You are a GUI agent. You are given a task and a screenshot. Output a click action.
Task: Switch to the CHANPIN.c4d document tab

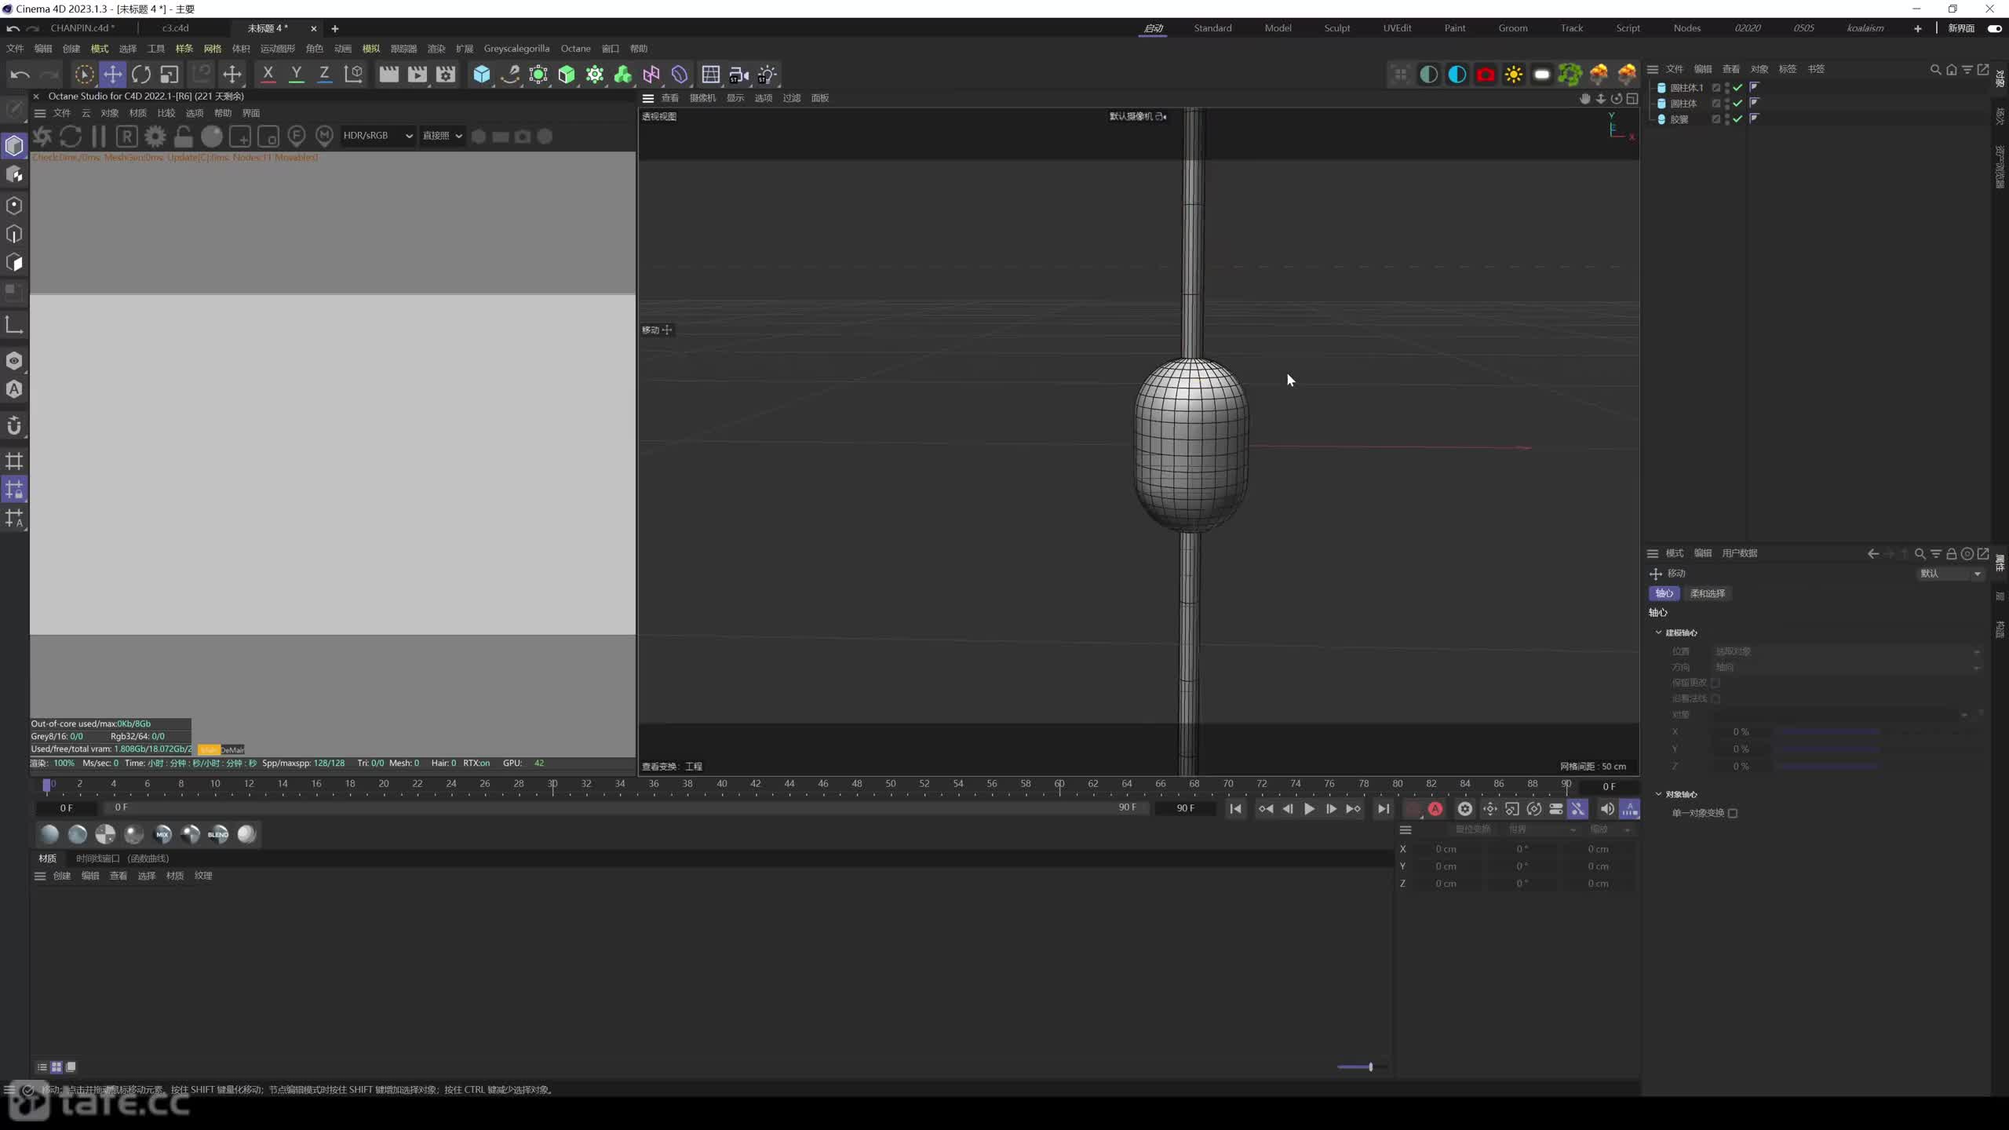tap(82, 28)
